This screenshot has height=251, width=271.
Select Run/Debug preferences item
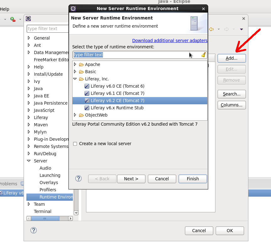pos(45,154)
